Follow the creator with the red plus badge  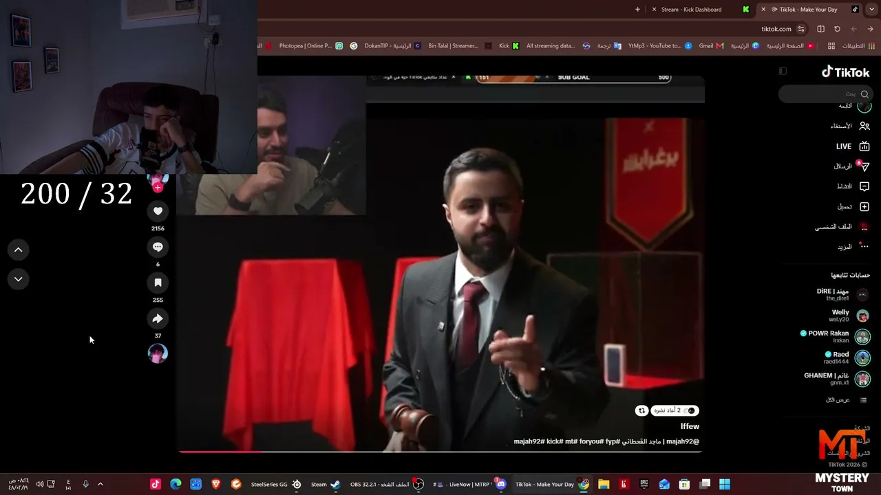coord(158,187)
